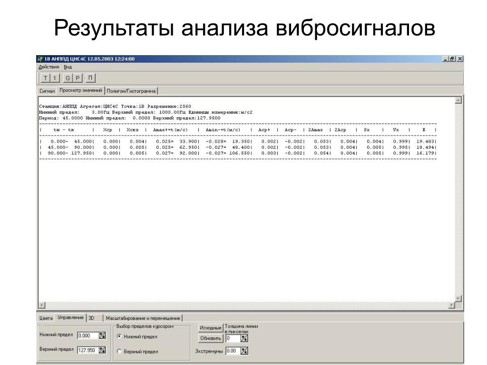Click the П toolbar button
The width and height of the screenshot is (487, 365).
[90, 78]
